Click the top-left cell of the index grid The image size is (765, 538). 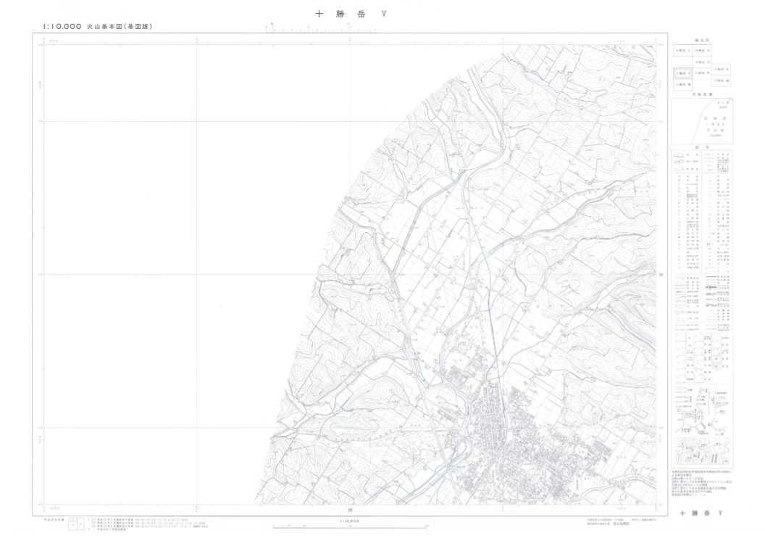682,51
